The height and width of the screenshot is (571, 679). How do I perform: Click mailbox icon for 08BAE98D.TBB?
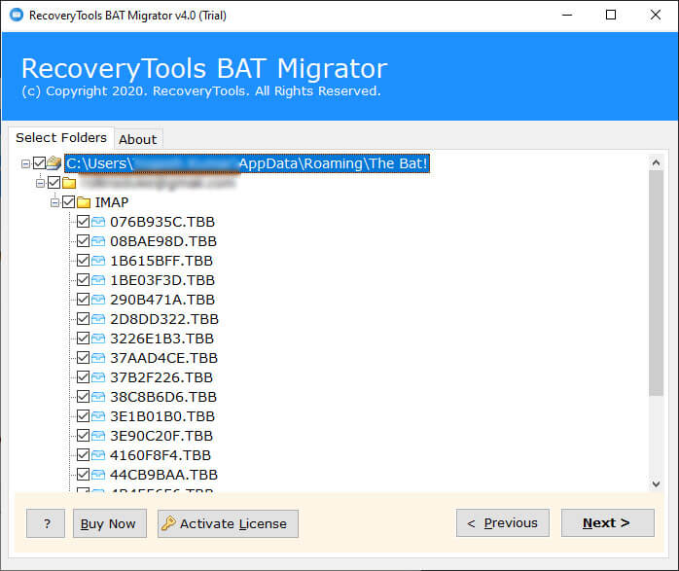pyautogui.click(x=98, y=241)
